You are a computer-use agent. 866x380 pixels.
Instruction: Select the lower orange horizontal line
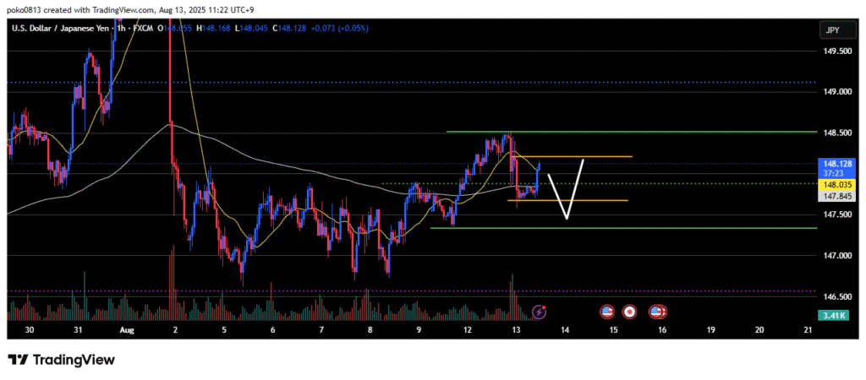(584, 200)
